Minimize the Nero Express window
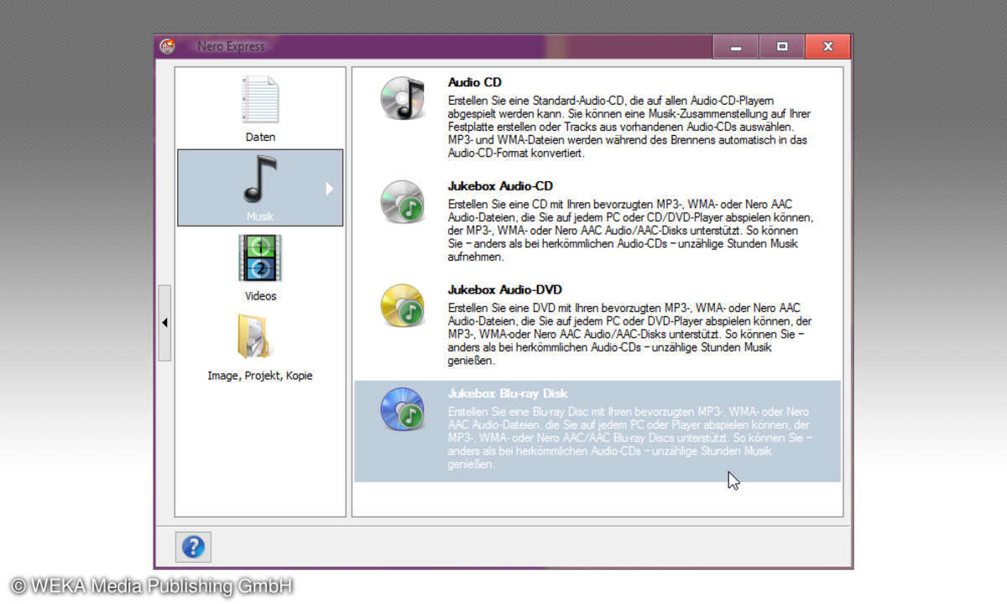 pos(736,47)
